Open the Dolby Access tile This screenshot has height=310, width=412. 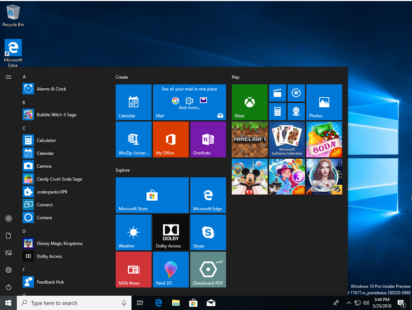[x=171, y=232]
